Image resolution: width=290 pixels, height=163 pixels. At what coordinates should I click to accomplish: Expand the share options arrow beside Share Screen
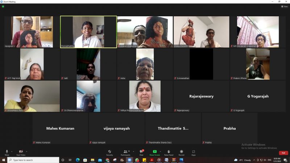point(160,151)
